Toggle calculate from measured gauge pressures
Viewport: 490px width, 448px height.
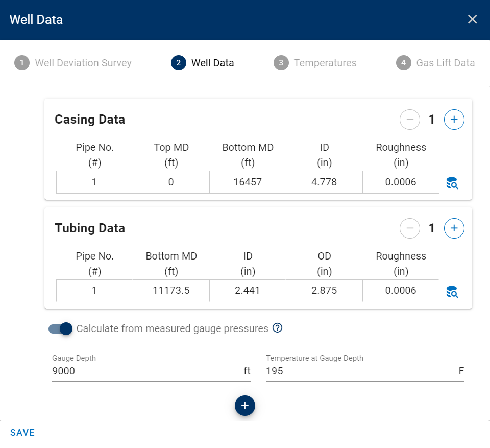click(61, 328)
